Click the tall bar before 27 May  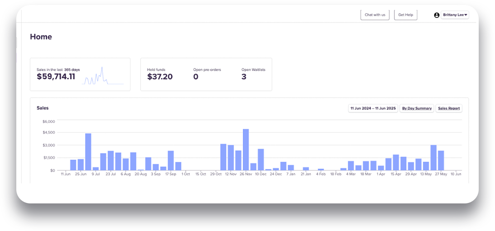click(434, 158)
